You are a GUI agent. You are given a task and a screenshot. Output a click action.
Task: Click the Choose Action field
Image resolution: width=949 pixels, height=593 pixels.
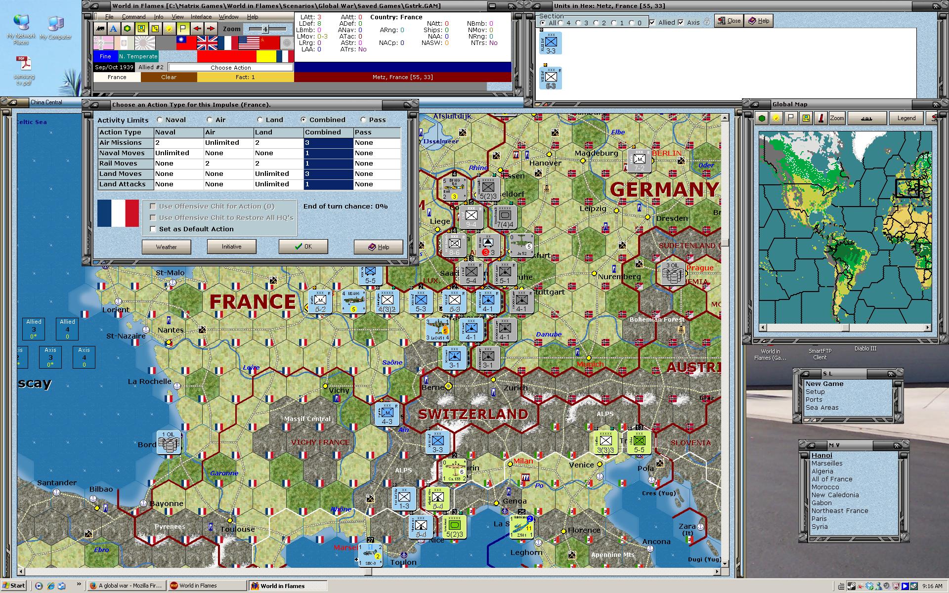[231, 67]
